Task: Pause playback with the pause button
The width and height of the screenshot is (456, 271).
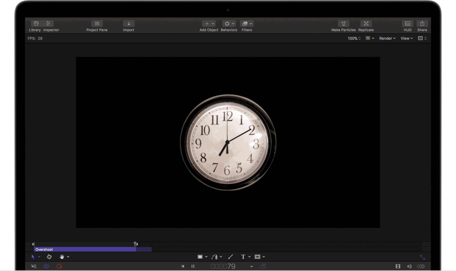Action: [x=193, y=266]
